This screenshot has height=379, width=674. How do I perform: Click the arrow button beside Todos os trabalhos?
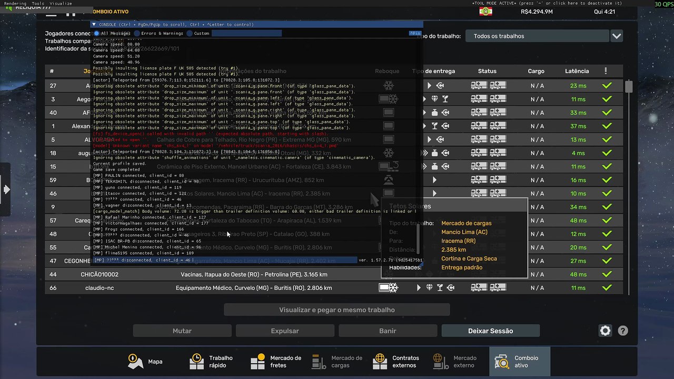point(617,36)
